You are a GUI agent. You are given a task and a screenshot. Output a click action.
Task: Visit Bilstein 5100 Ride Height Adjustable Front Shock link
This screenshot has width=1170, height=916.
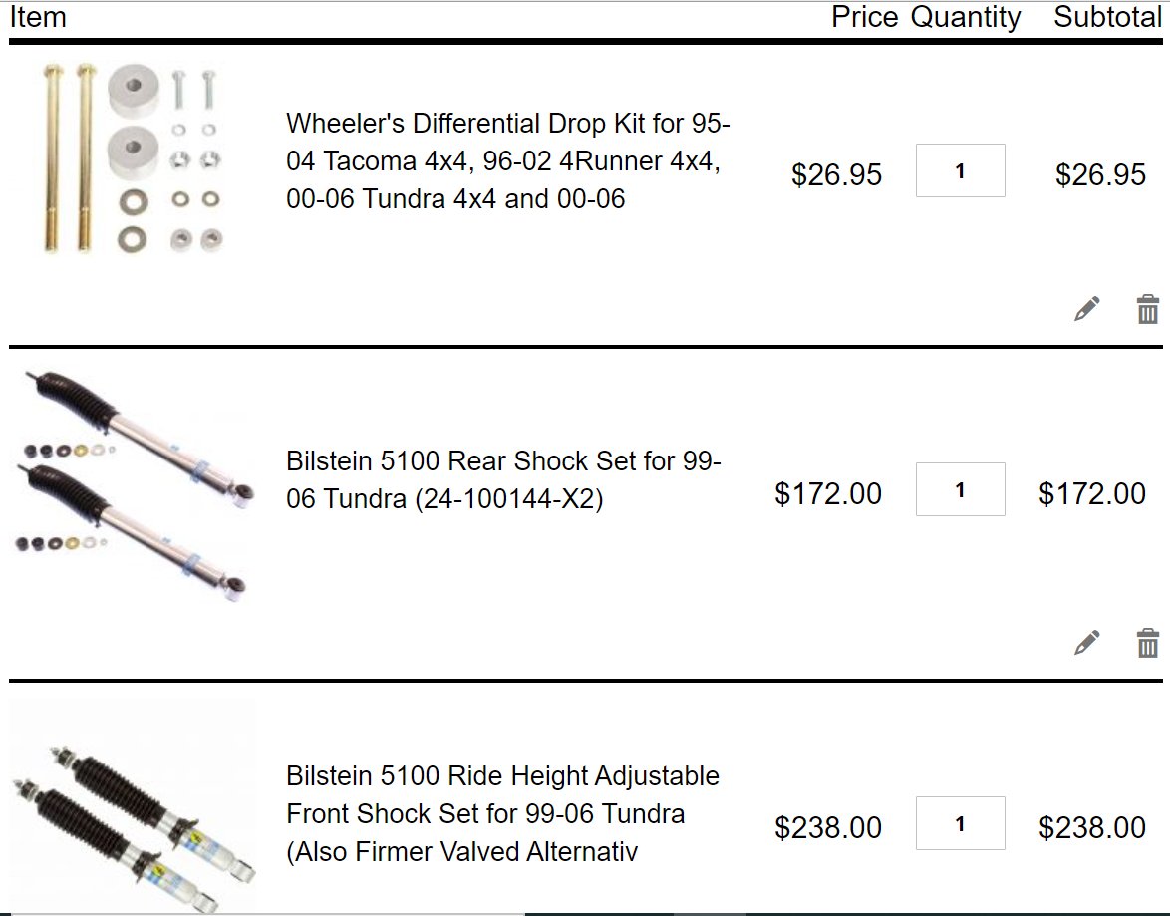502,813
